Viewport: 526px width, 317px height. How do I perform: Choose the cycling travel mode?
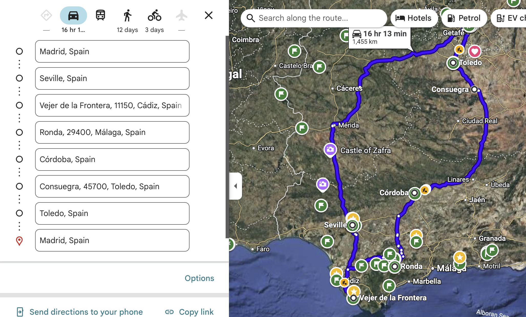point(154,16)
